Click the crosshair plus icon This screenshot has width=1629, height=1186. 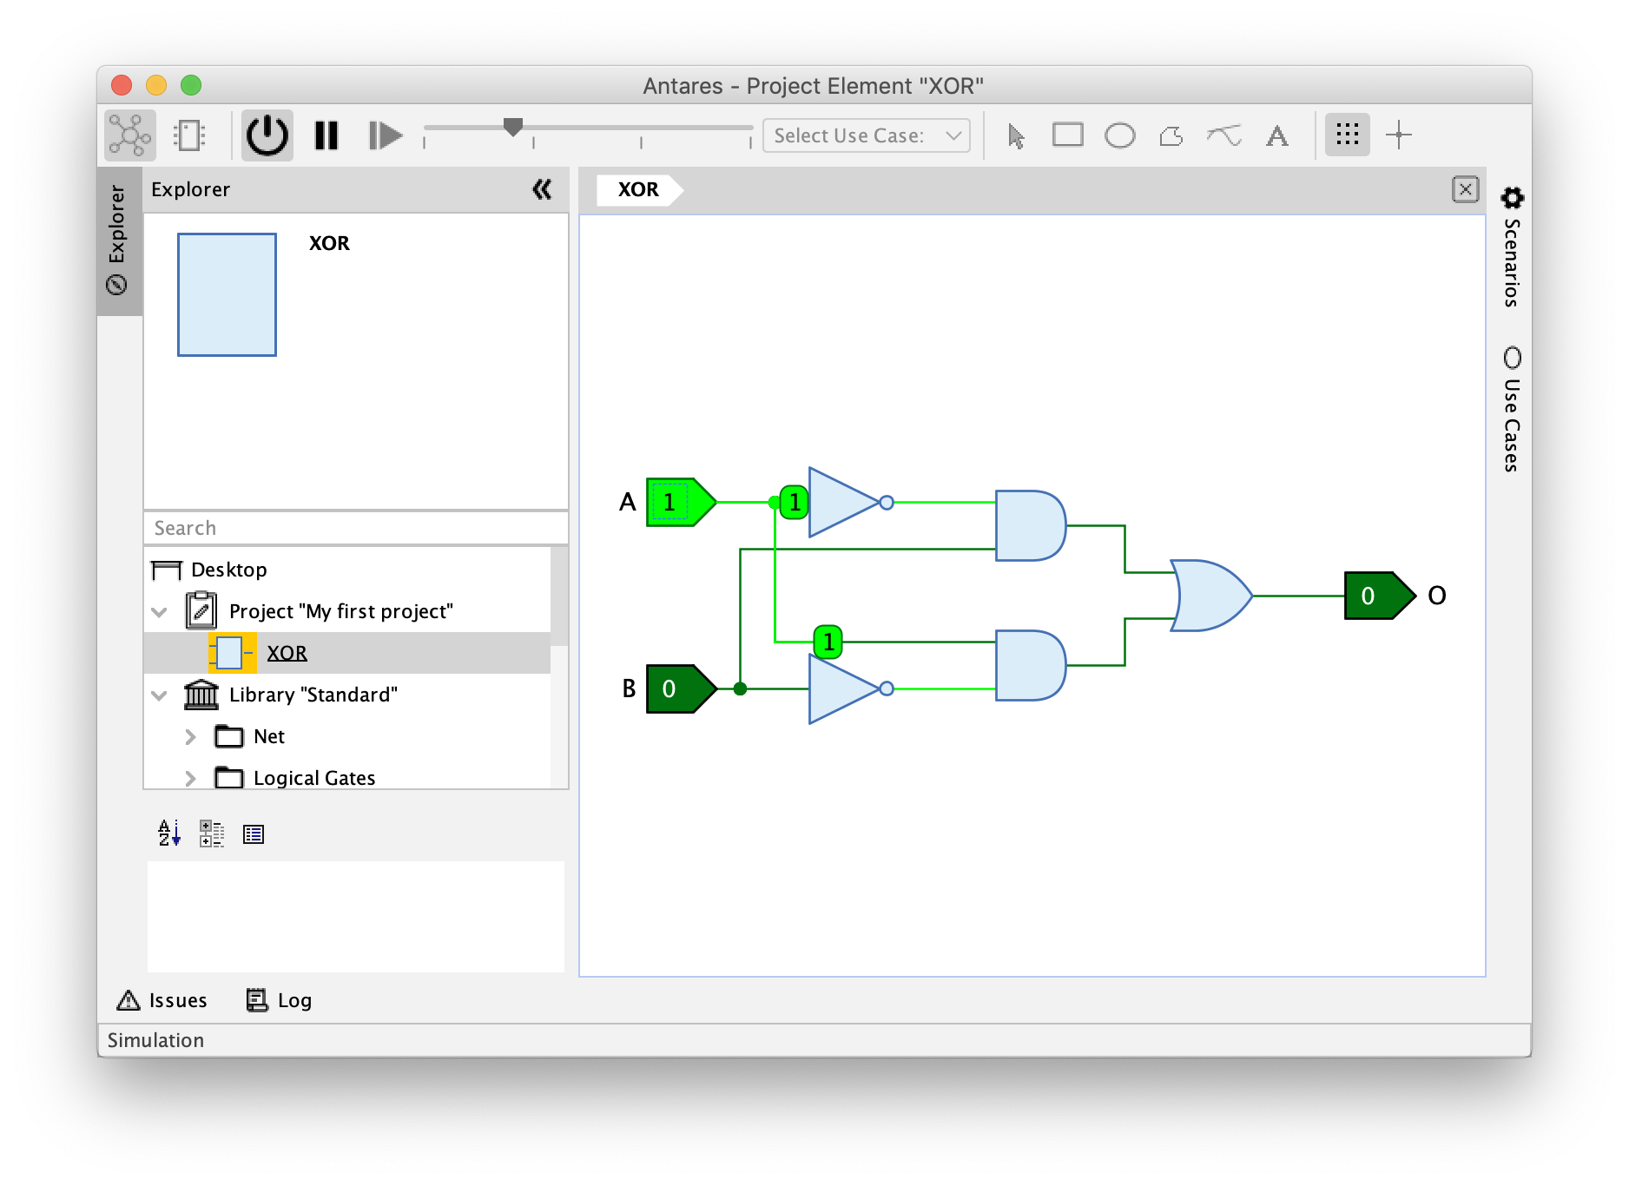[1398, 135]
